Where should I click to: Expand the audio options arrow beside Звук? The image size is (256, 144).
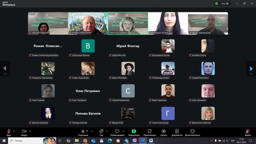(14, 131)
